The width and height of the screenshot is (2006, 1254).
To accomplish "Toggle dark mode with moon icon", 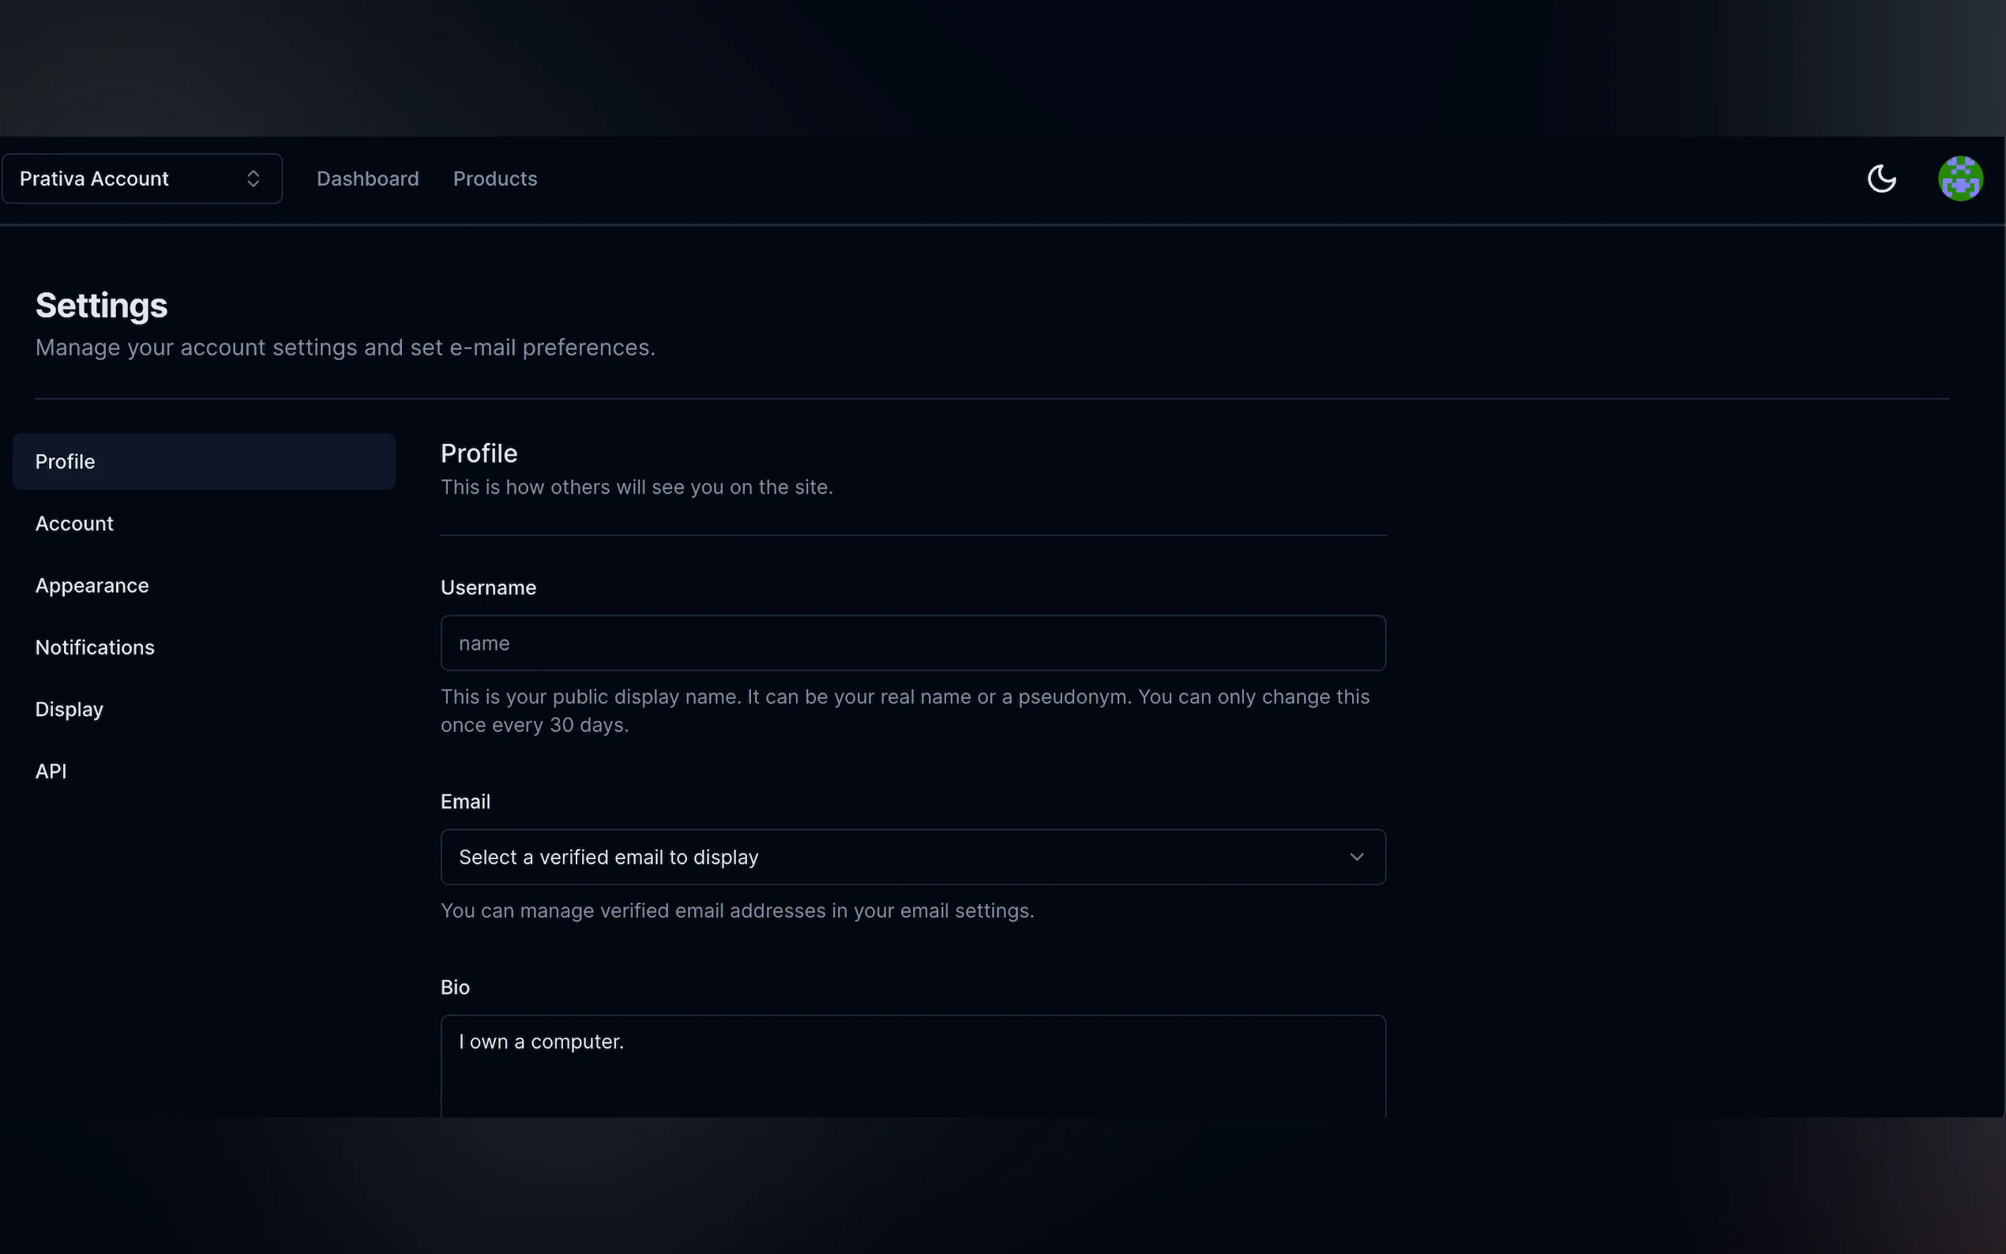I will click(x=1880, y=178).
